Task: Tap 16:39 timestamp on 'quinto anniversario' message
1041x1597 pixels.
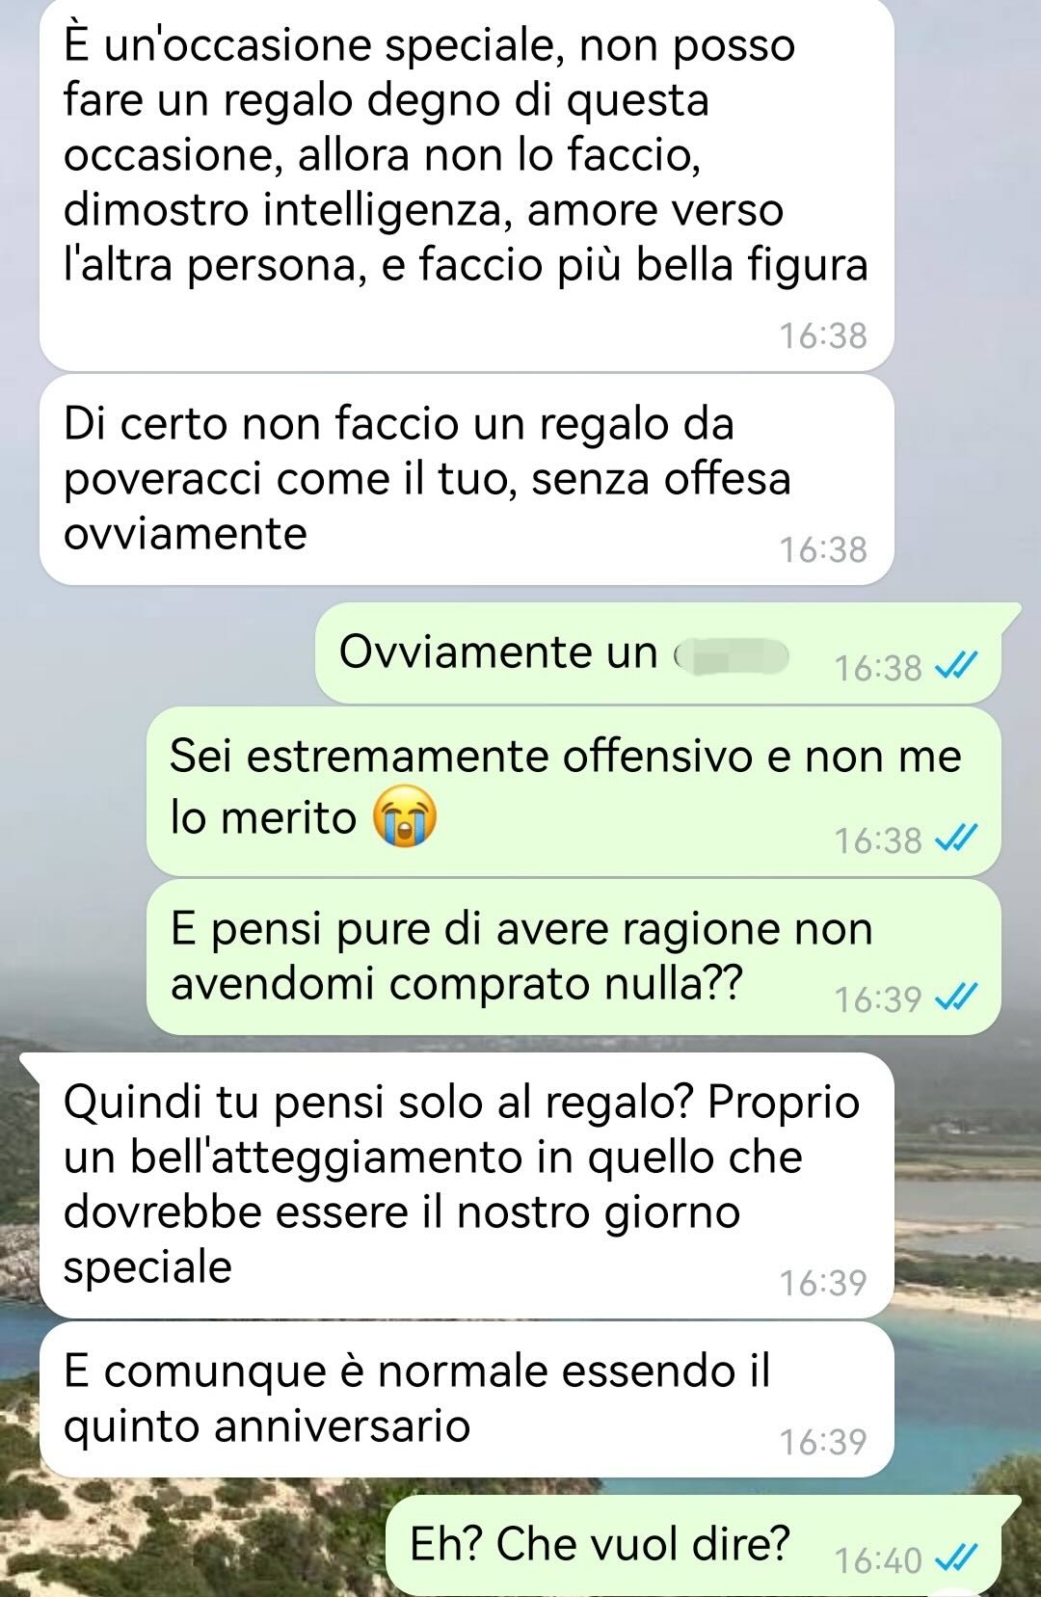Action: pos(823,1442)
